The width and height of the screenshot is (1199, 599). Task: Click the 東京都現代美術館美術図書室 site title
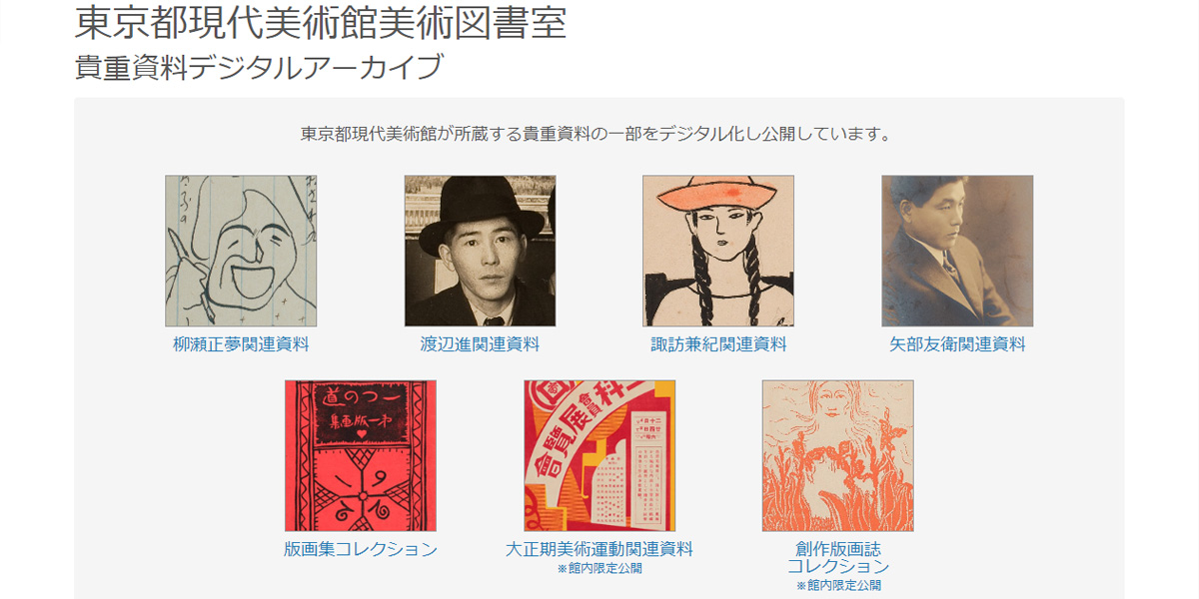tap(320, 22)
